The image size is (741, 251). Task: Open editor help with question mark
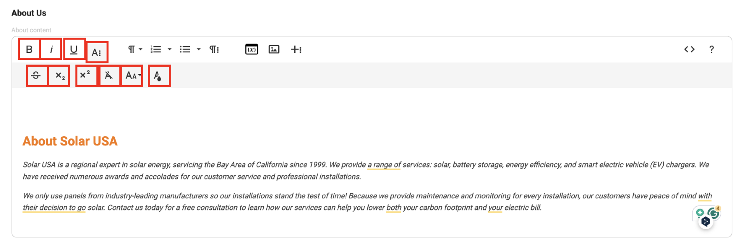(711, 49)
